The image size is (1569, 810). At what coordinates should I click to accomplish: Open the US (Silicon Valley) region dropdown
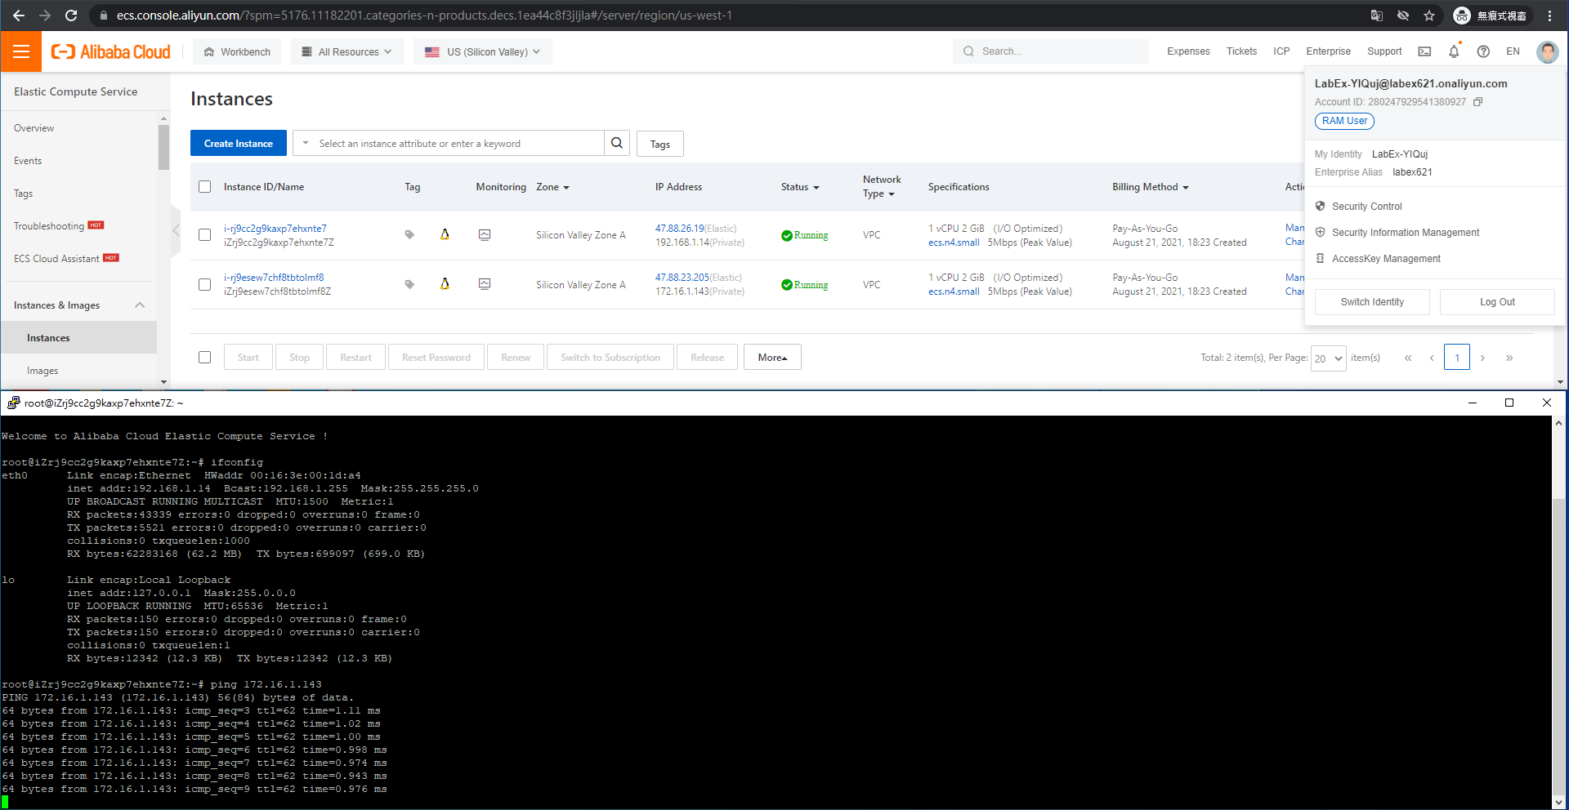pos(483,51)
